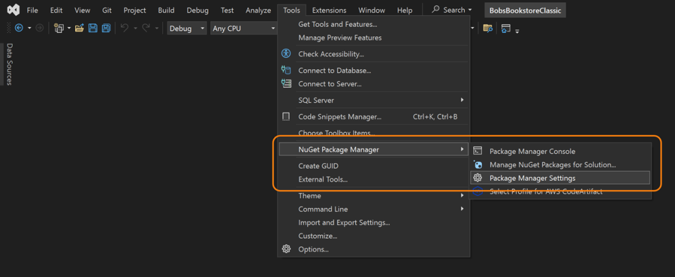Click the New Project toolbar icon
This screenshot has height=277, width=675.
pos(59,28)
